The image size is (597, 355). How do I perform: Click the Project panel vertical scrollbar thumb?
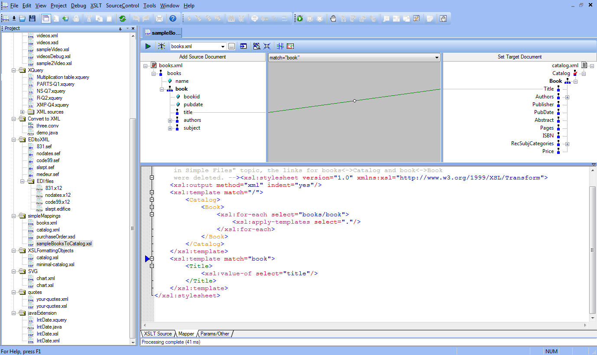[x=133, y=228]
